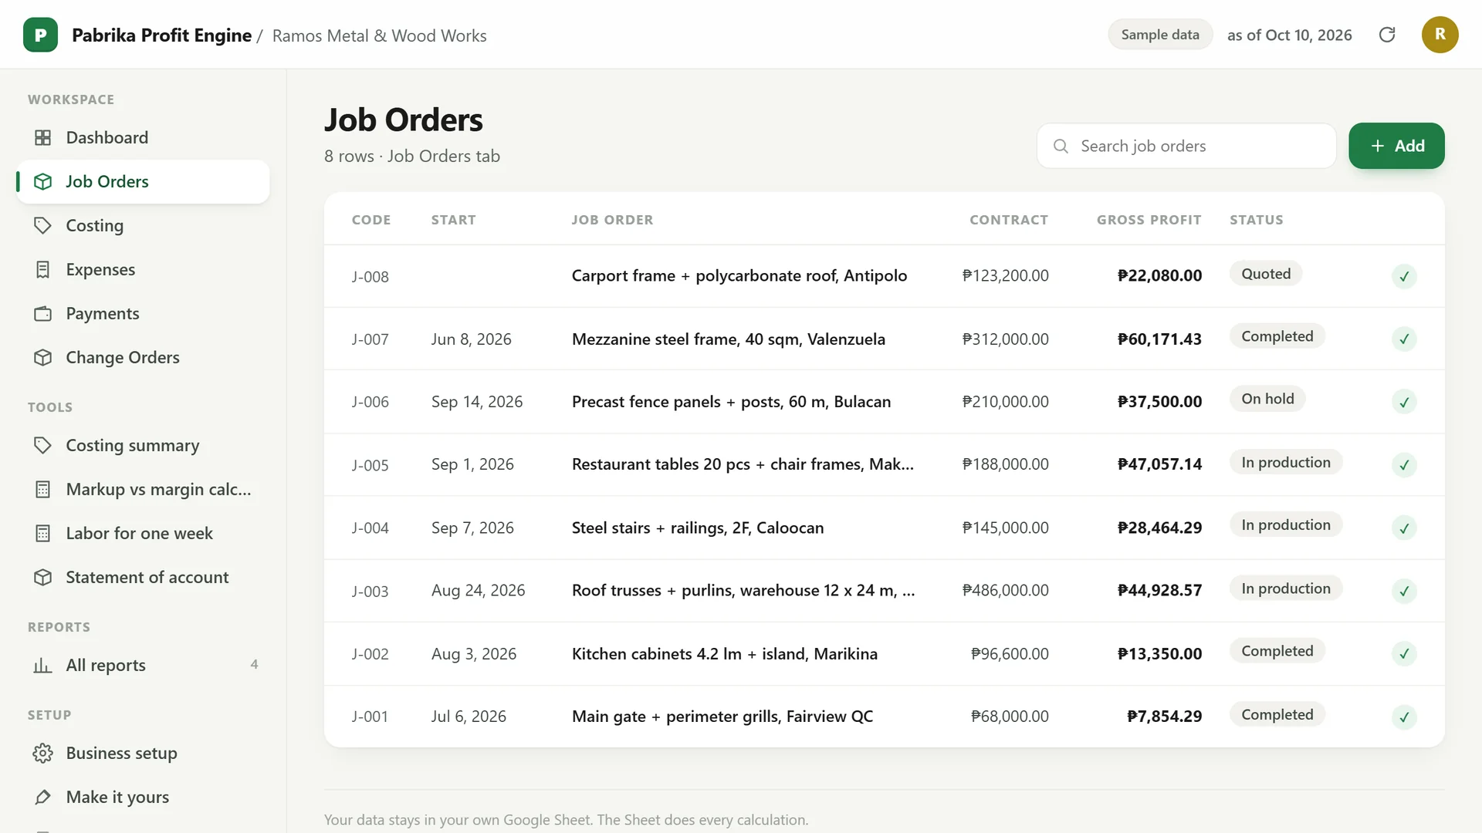Viewport: 1482px width, 833px height.
Task: Focus the Search job orders field
Action: pyautogui.click(x=1186, y=146)
